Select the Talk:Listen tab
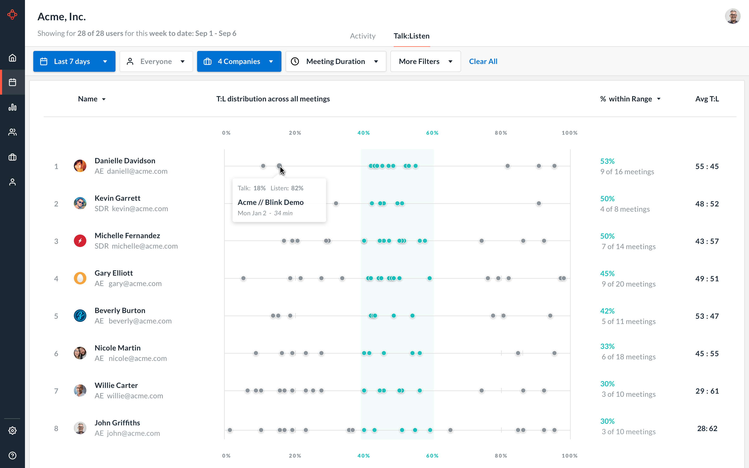This screenshot has width=749, height=468. (411, 36)
